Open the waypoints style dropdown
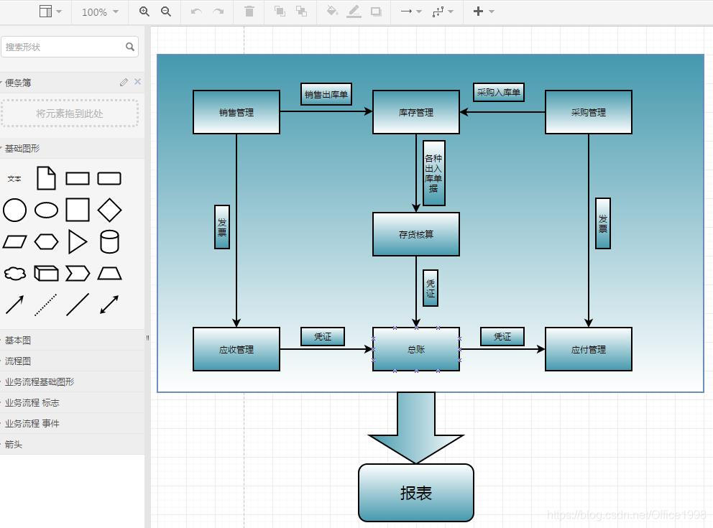Viewport: 713px width, 528px height. (443, 11)
